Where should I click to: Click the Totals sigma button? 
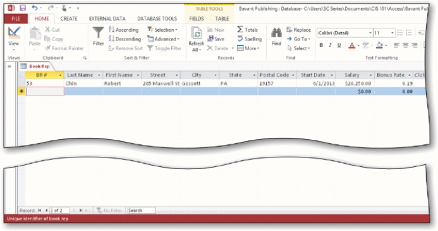click(x=248, y=30)
